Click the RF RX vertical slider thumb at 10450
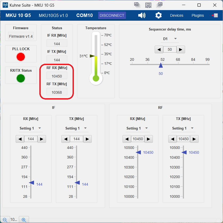Viewport: 223px width, 223px height. [138, 152]
